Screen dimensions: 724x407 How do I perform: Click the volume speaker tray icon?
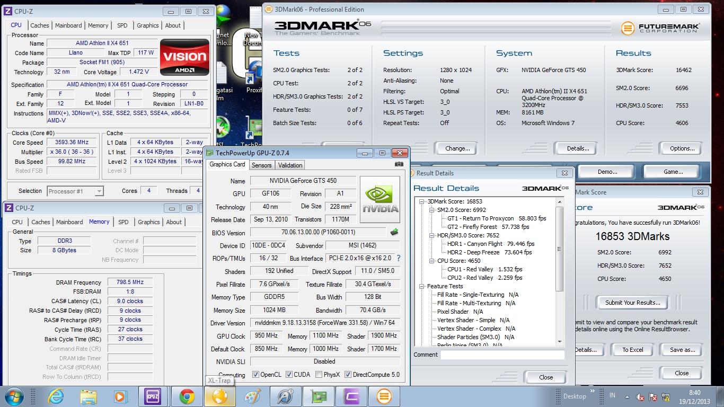coord(640,396)
